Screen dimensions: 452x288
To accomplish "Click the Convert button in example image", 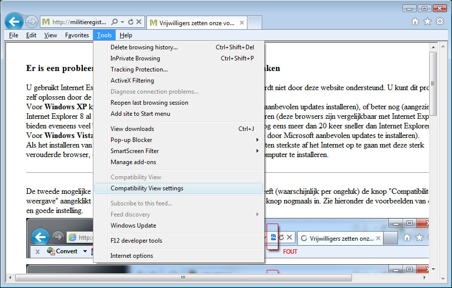I will (x=63, y=251).
